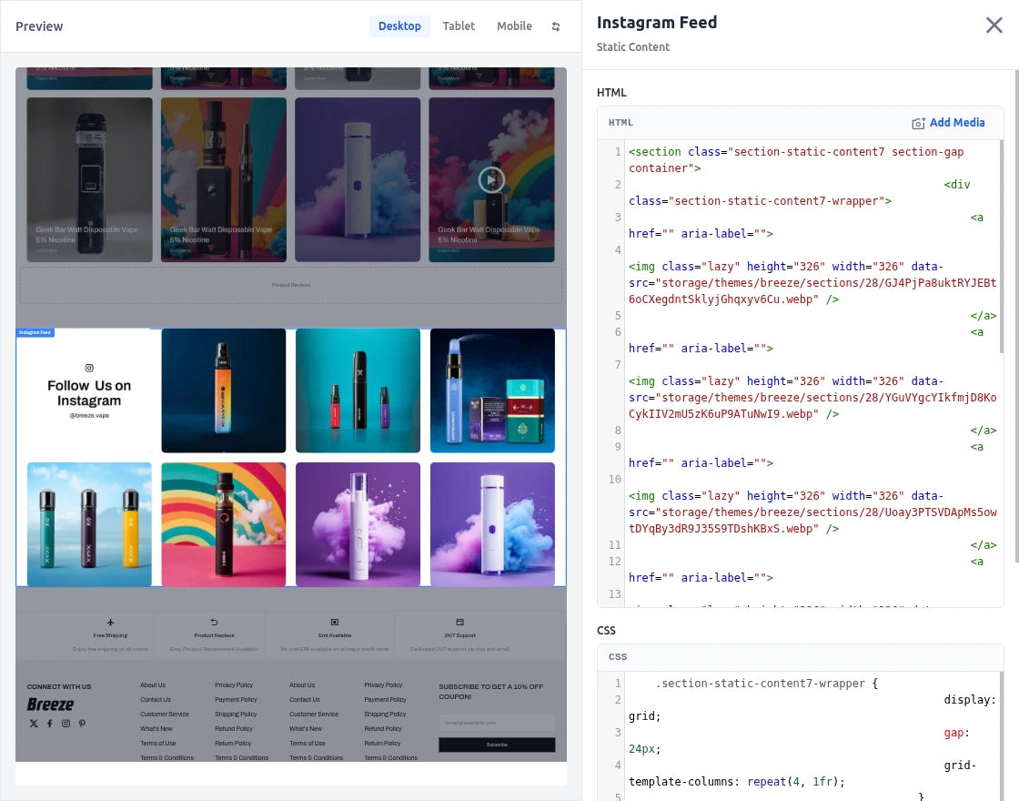Select the Product Reviews placeholder section
Viewport: 1019px width, 801px height.
(291, 285)
